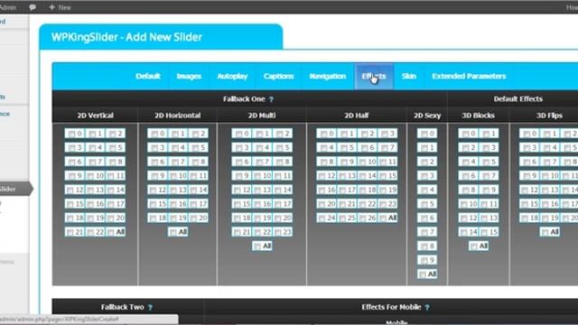Viewport: 578px width, 325px height.
Task: Click the 3D Blocks column header
Action: (478, 116)
